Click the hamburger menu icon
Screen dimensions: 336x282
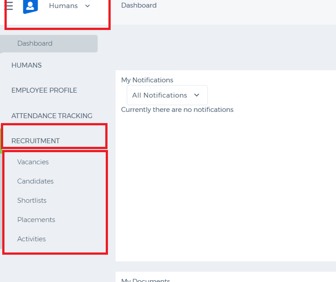tap(9, 6)
